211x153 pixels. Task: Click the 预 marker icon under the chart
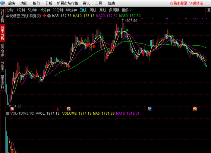point(195,108)
